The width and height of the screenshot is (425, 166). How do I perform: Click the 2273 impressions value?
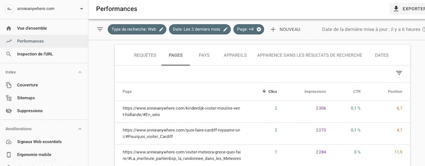tap(321, 130)
